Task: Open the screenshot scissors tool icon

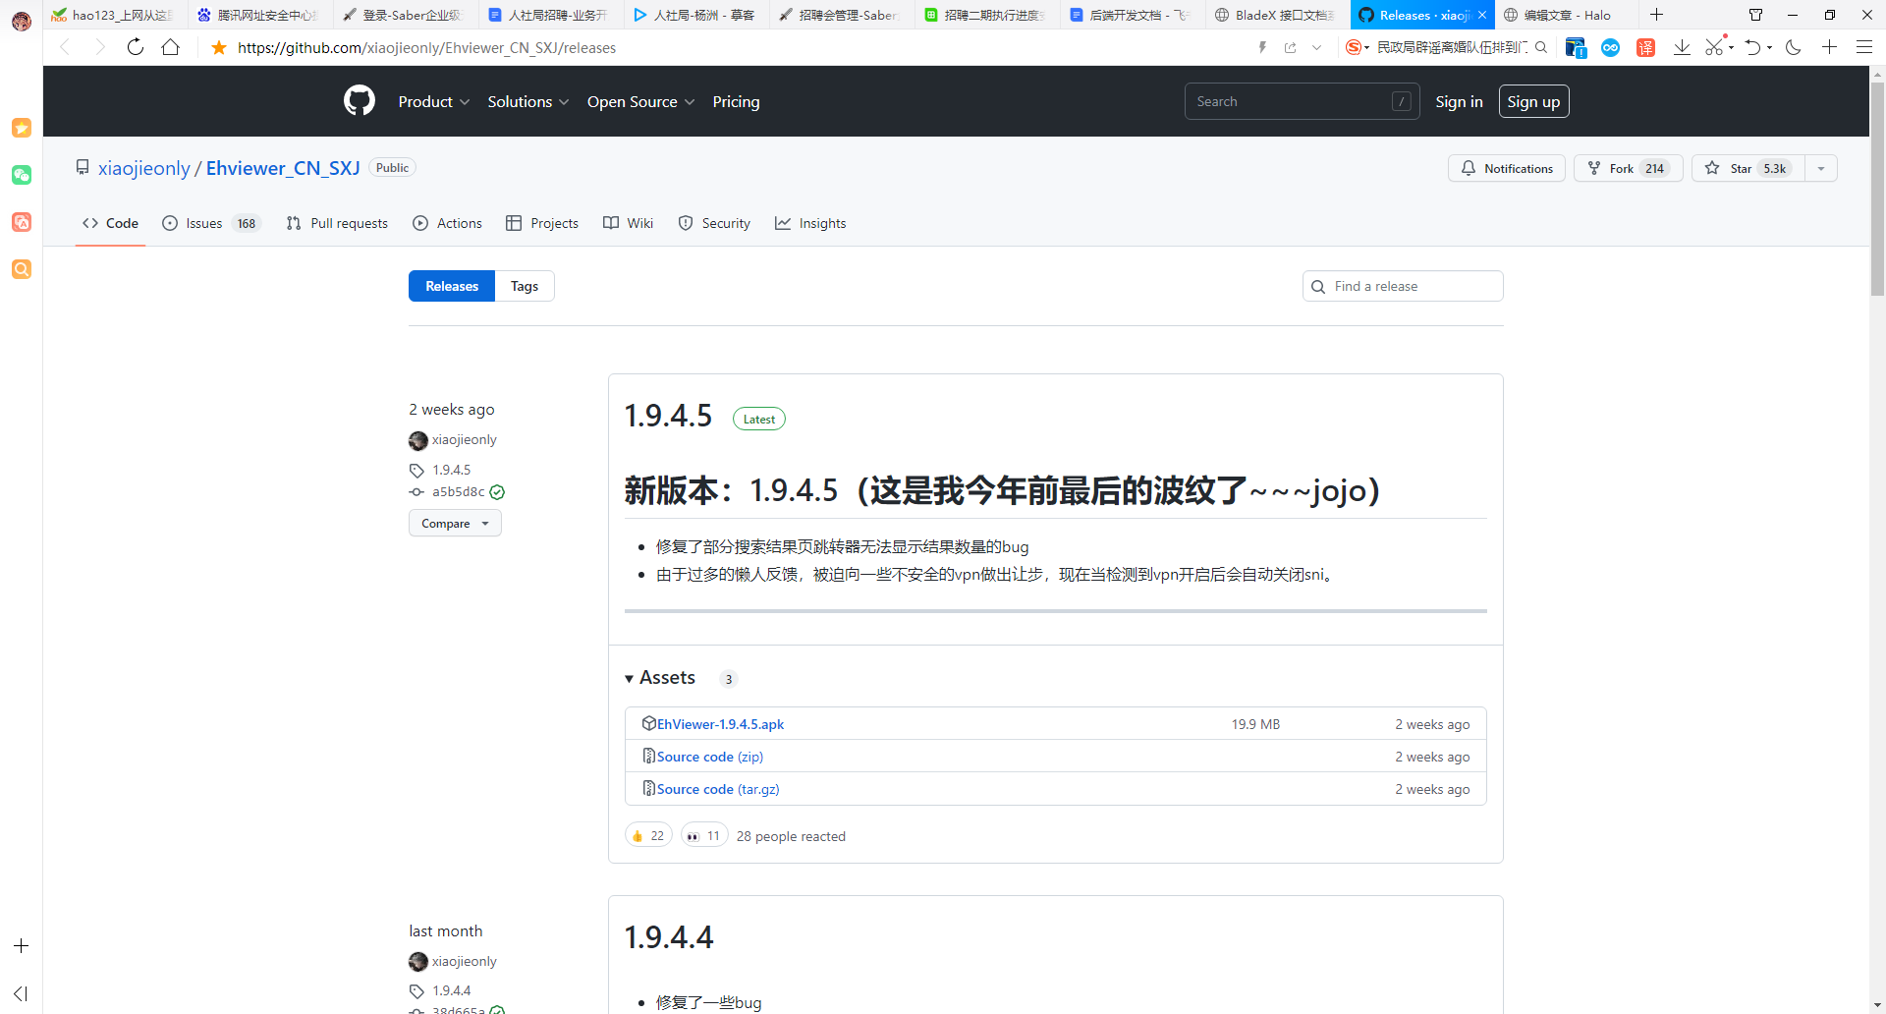Action: pyautogui.click(x=1714, y=47)
